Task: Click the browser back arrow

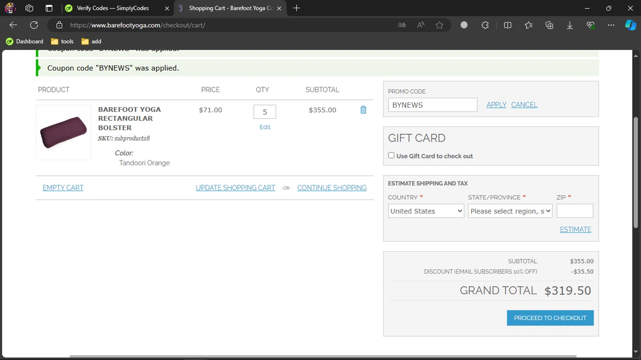Action: (13, 25)
